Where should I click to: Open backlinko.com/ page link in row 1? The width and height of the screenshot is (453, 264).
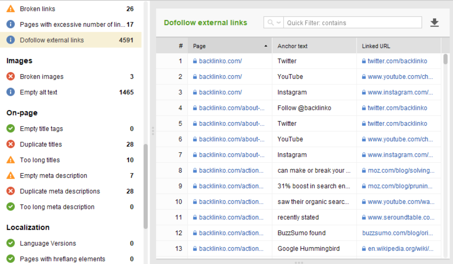click(220, 61)
